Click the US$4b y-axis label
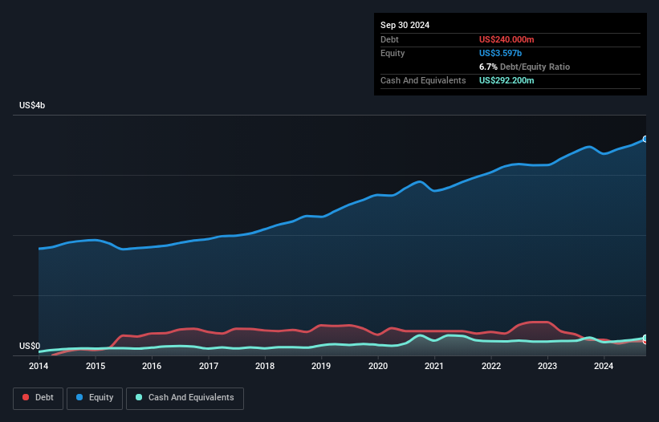The width and height of the screenshot is (659, 422). pos(32,105)
